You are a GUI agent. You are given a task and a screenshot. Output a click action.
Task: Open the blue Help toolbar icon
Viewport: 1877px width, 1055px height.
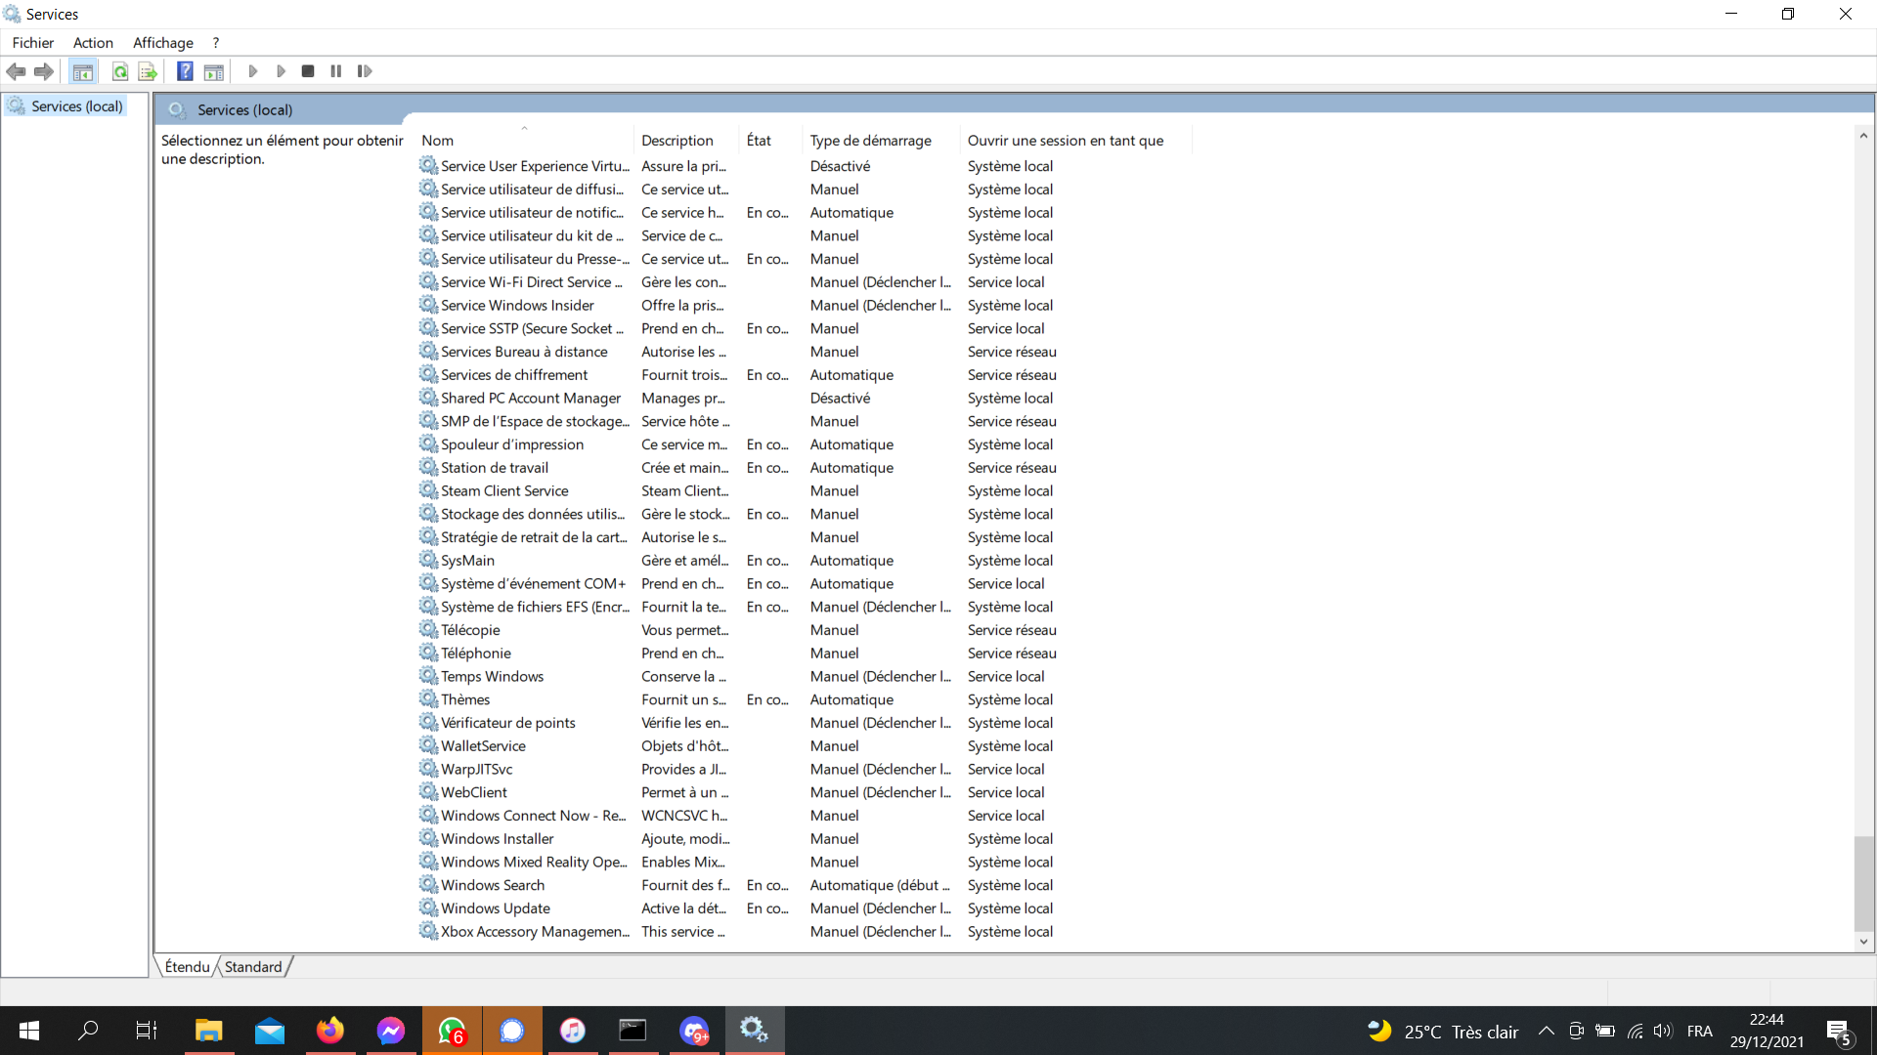tap(184, 71)
